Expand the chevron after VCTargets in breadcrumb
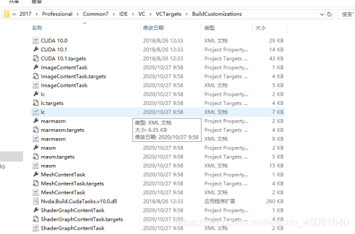Image resolution: width=355 pixels, height=234 pixels. (x=186, y=14)
